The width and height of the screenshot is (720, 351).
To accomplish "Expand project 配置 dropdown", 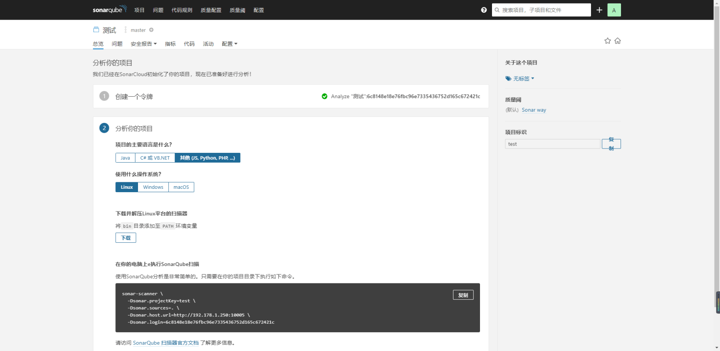I will [229, 44].
